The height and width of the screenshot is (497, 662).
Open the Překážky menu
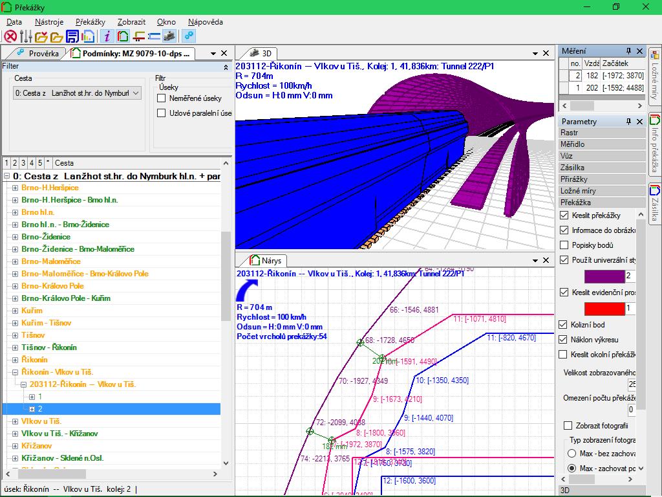point(91,22)
